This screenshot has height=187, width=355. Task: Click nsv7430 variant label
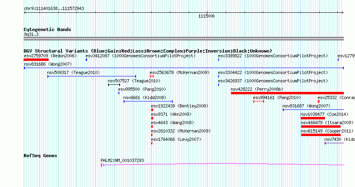point(339,139)
